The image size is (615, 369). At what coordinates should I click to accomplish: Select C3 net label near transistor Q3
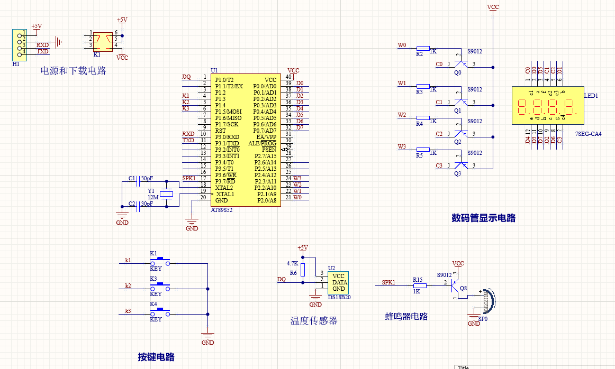click(x=439, y=165)
